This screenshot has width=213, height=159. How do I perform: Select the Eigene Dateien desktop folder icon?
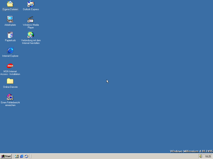(10, 4)
